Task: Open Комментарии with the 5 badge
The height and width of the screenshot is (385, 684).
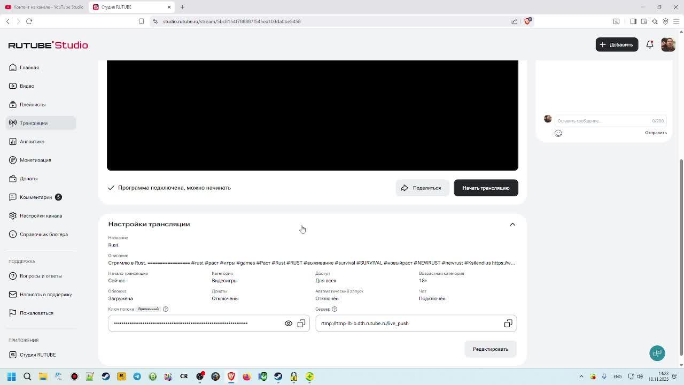Action: click(x=36, y=197)
